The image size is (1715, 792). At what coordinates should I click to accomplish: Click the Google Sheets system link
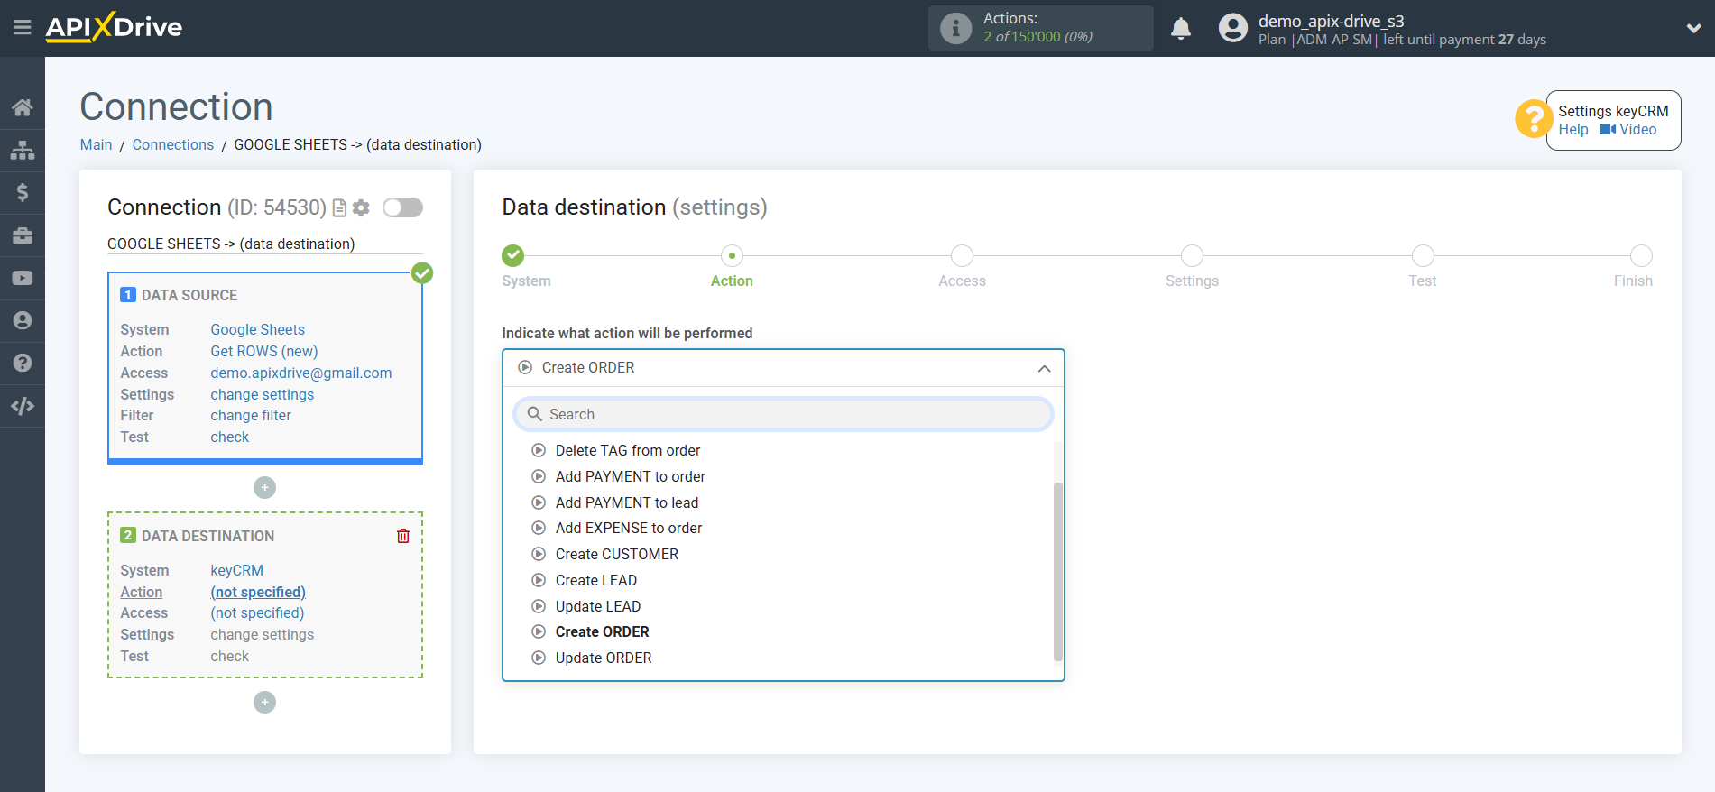click(x=257, y=330)
